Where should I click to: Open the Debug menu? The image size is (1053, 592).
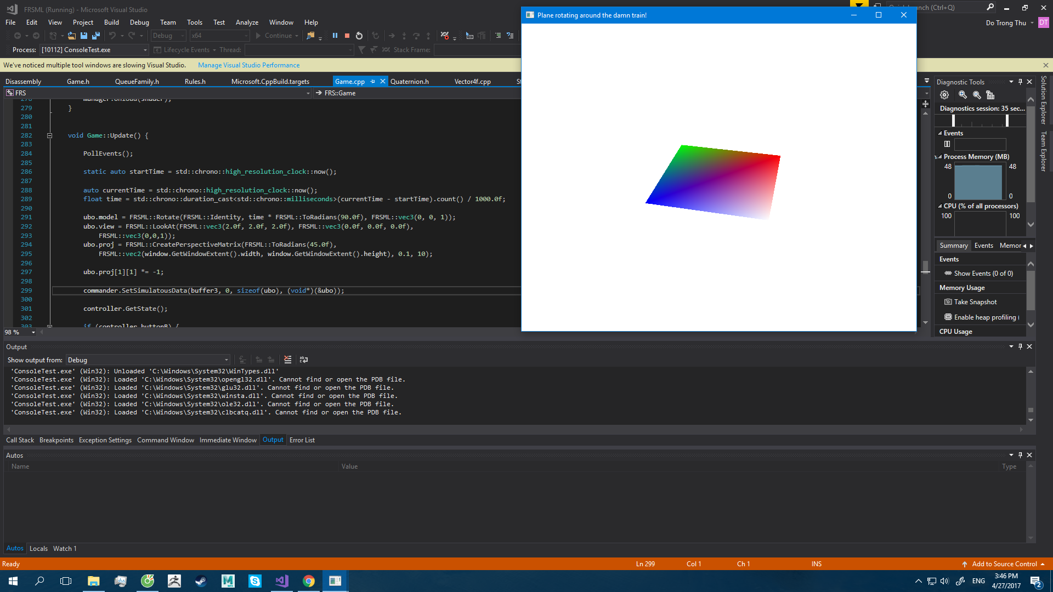coord(139,22)
